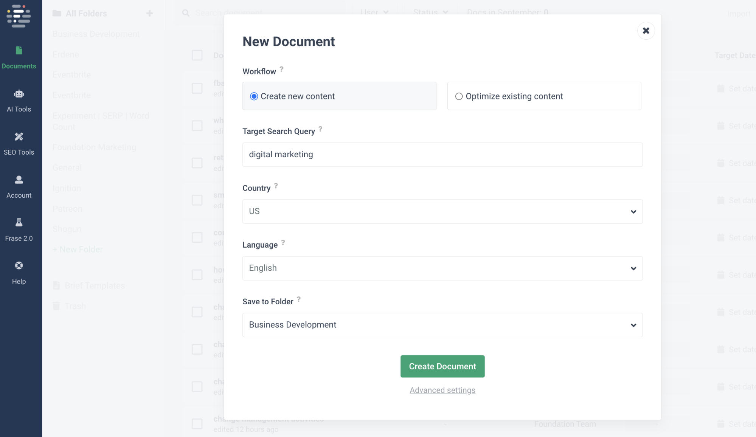
Task: Open Save to Folder dropdown
Action: (x=442, y=325)
